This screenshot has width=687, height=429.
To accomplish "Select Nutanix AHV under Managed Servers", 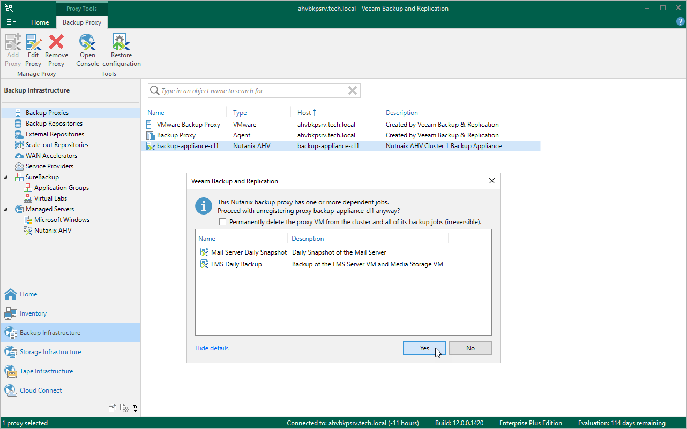I will click(x=53, y=231).
